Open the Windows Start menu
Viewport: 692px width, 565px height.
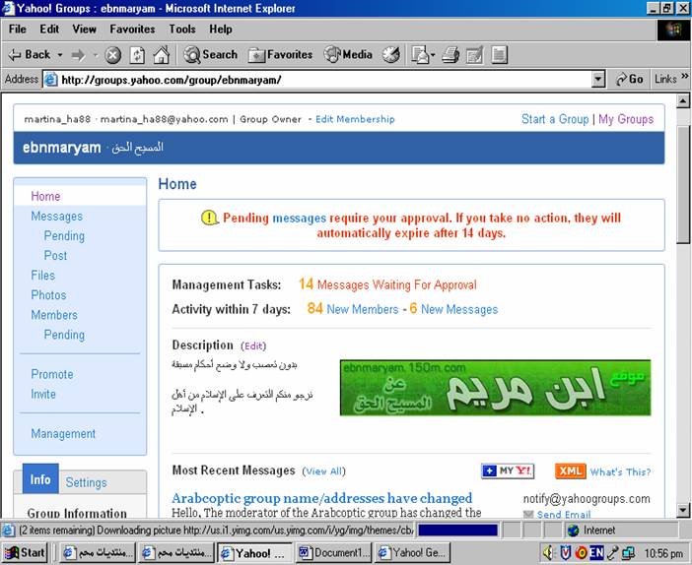pyautogui.click(x=25, y=552)
